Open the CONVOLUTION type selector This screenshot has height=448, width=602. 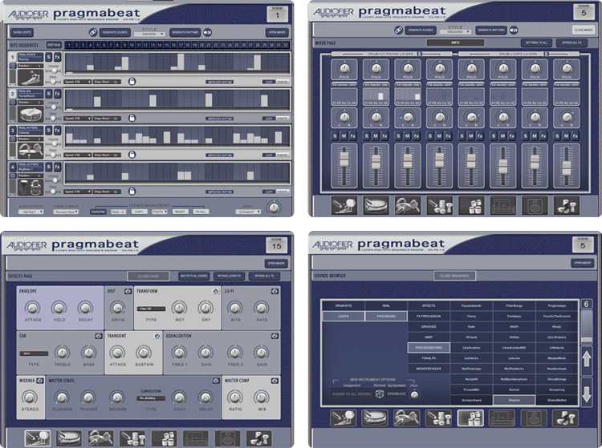click(x=151, y=398)
